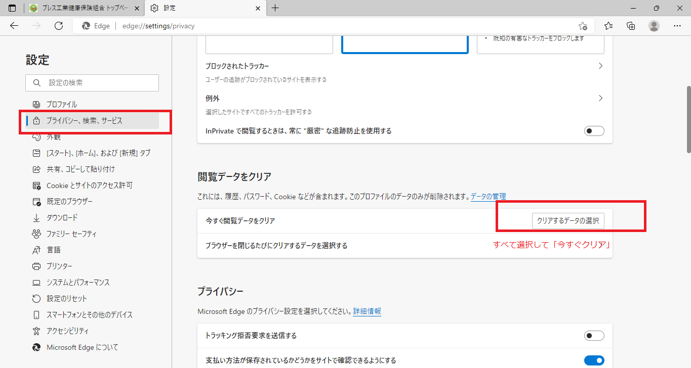Image resolution: width=691 pixels, height=368 pixels.
Task: Open 外観 settings in the sidebar
Action: click(92, 137)
